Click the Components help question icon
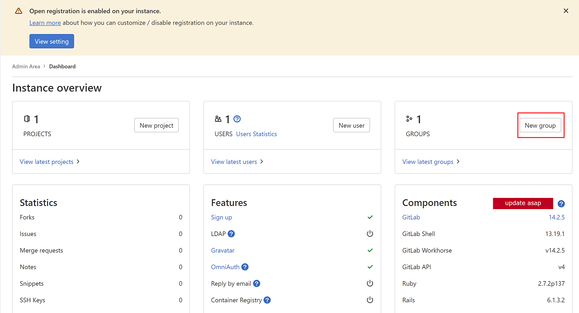The image size is (579, 313). (561, 204)
